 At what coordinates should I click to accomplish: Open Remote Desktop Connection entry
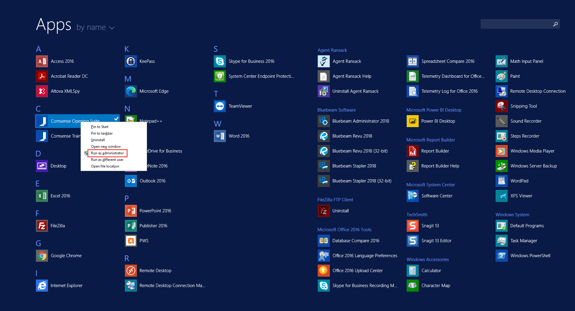click(531, 91)
